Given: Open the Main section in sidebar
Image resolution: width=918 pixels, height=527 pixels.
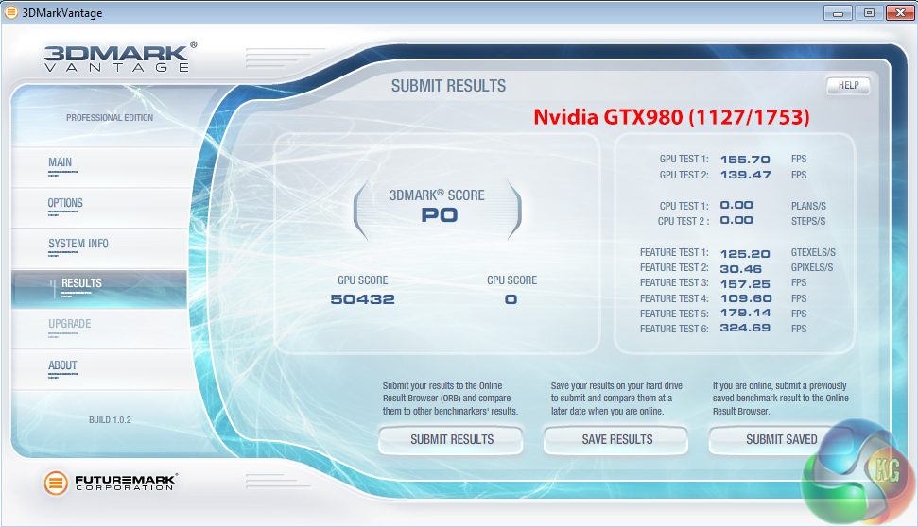Looking at the screenshot, I should pos(99,167).
